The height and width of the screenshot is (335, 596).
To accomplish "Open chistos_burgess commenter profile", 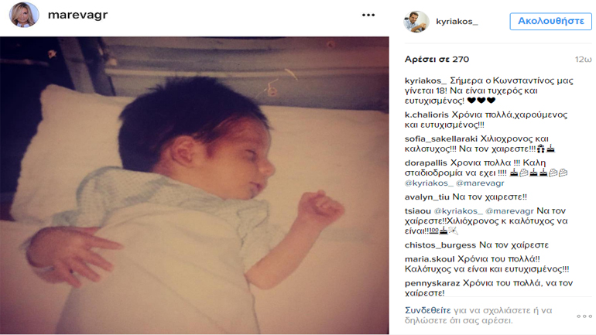I will tap(440, 245).
